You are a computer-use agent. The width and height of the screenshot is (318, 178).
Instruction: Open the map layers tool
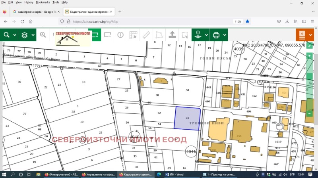pyautogui.click(x=25, y=35)
